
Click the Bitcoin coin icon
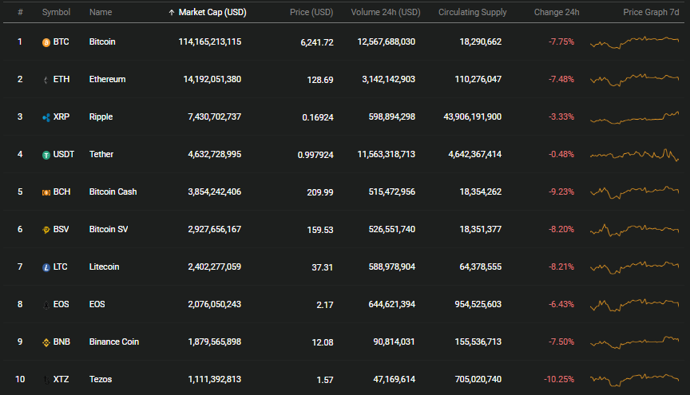coord(46,42)
